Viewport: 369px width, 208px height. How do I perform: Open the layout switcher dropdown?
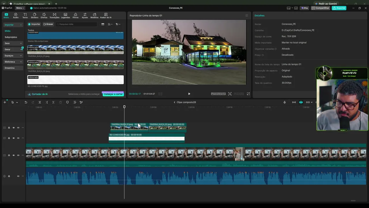click(290, 8)
